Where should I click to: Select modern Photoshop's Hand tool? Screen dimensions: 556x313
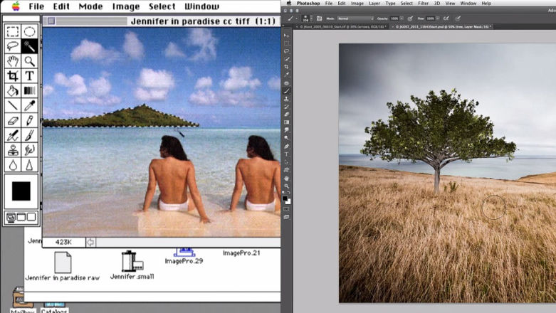tap(286, 179)
